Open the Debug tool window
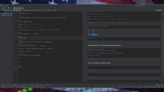The image size is (164, 92). point(40,85)
